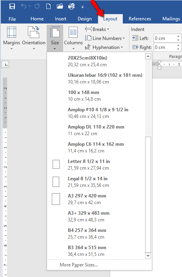Open the Columns dropdown
Image resolution: width=182 pixels, height=277 pixels.
click(x=73, y=38)
